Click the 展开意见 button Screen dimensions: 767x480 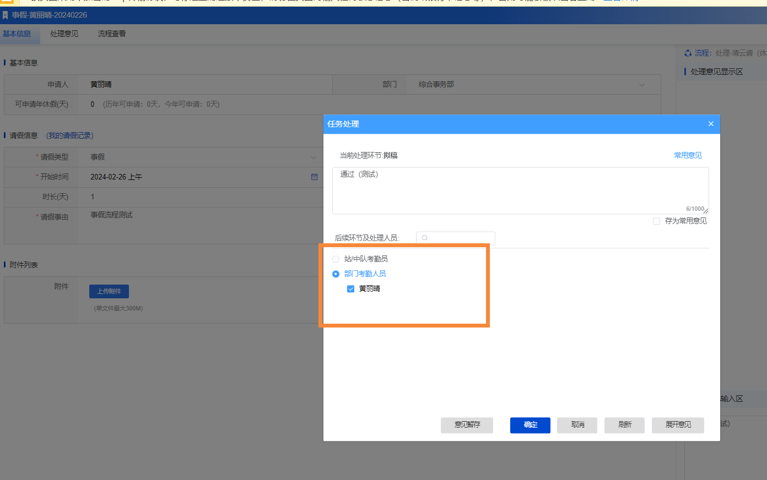678,425
